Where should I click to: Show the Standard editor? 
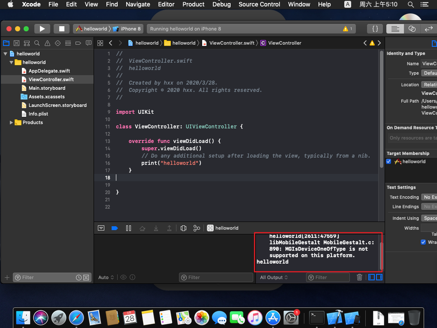(395, 29)
